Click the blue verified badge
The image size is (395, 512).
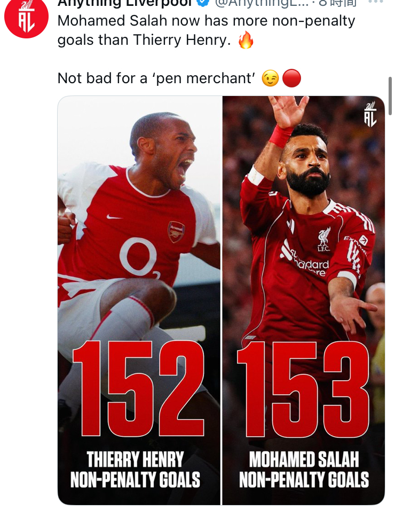(x=203, y=2)
